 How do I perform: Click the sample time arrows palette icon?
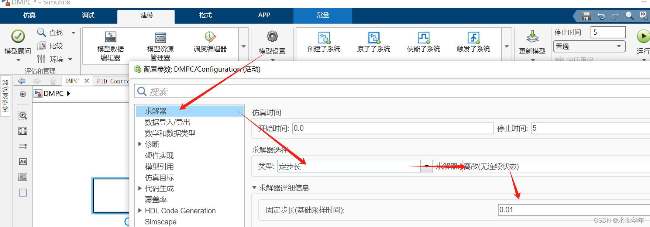pyautogui.click(x=23, y=146)
